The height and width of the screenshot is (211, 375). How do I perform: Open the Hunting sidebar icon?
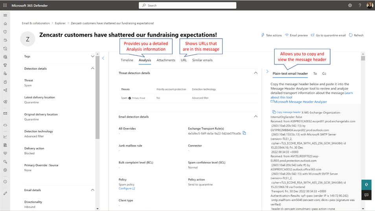pyautogui.click(x=5, y=40)
